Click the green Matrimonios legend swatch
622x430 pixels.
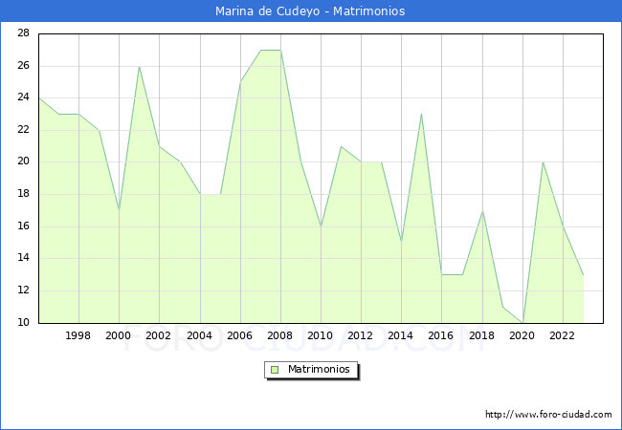coord(275,370)
